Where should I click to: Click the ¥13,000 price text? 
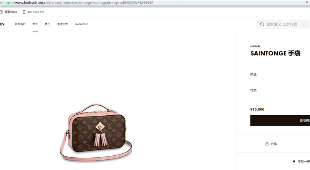(x=257, y=109)
